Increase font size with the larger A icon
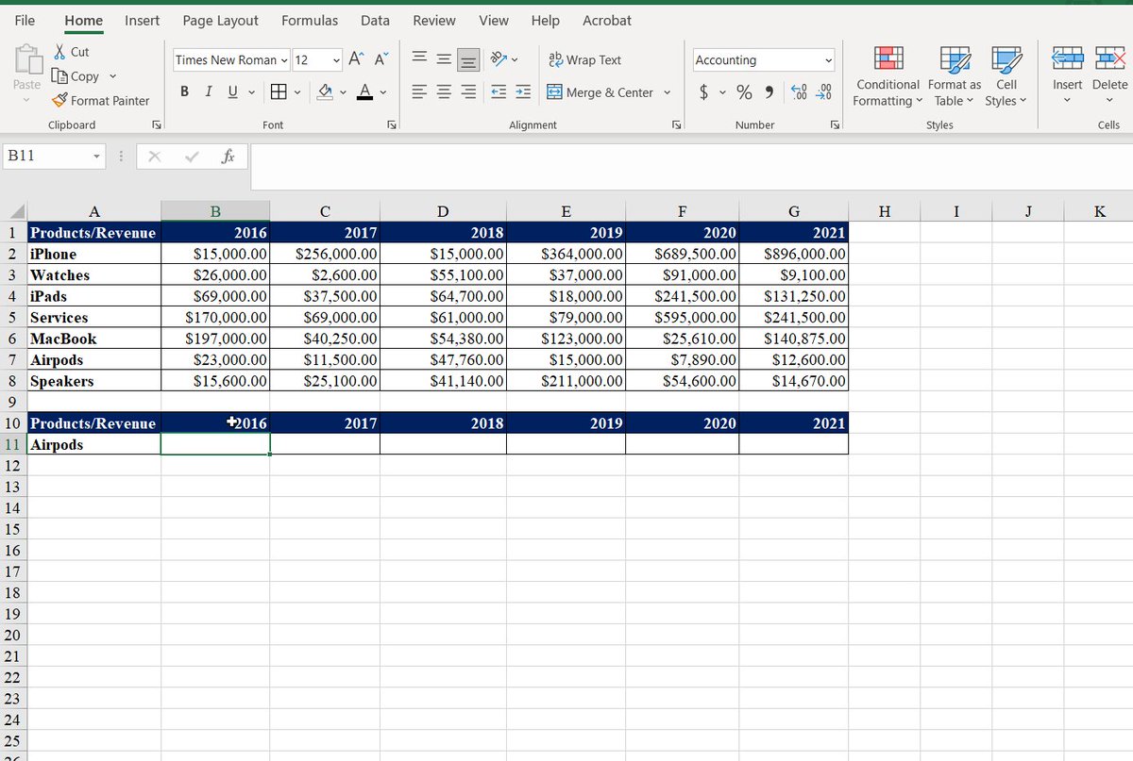The width and height of the screenshot is (1133, 761). pyautogui.click(x=356, y=59)
